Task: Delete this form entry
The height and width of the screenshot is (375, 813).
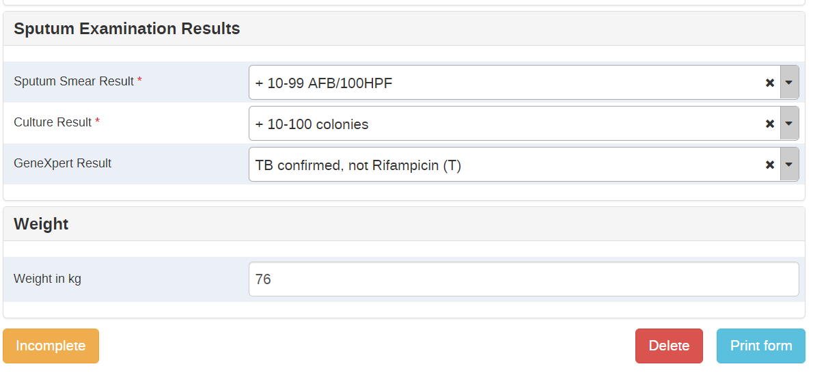Action: coord(669,346)
